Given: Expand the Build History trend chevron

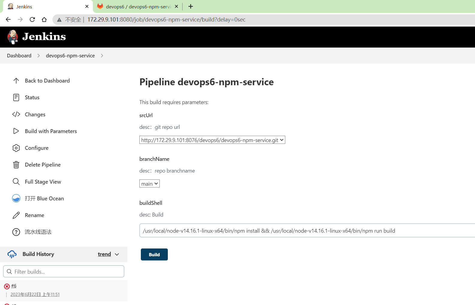Looking at the screenshot, I should (117, 254).
